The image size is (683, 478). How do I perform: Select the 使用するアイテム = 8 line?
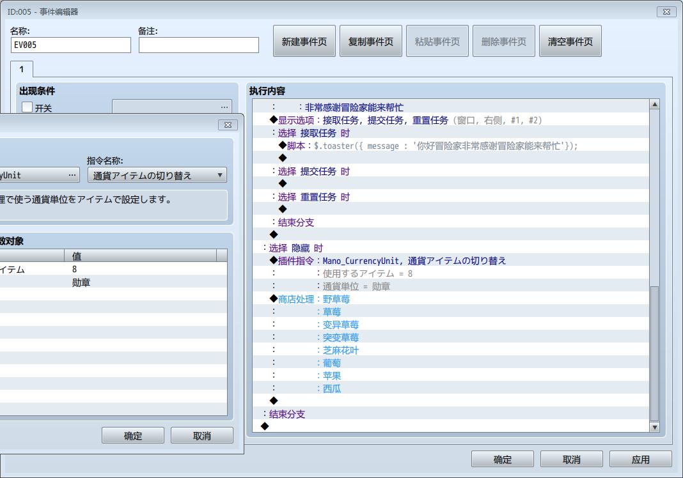coord(451,273)
